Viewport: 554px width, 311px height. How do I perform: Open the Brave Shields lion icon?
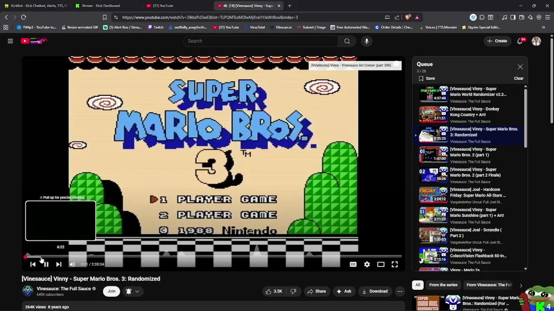click(x=408, y=17)
